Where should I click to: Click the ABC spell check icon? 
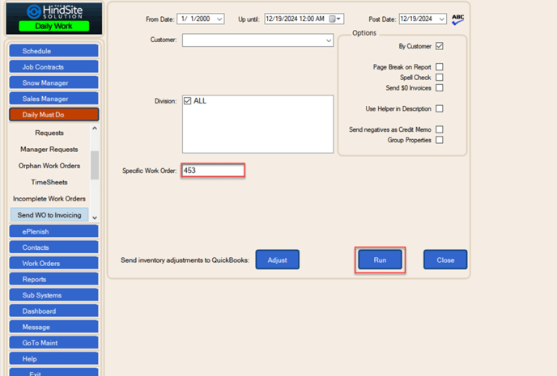457,19
